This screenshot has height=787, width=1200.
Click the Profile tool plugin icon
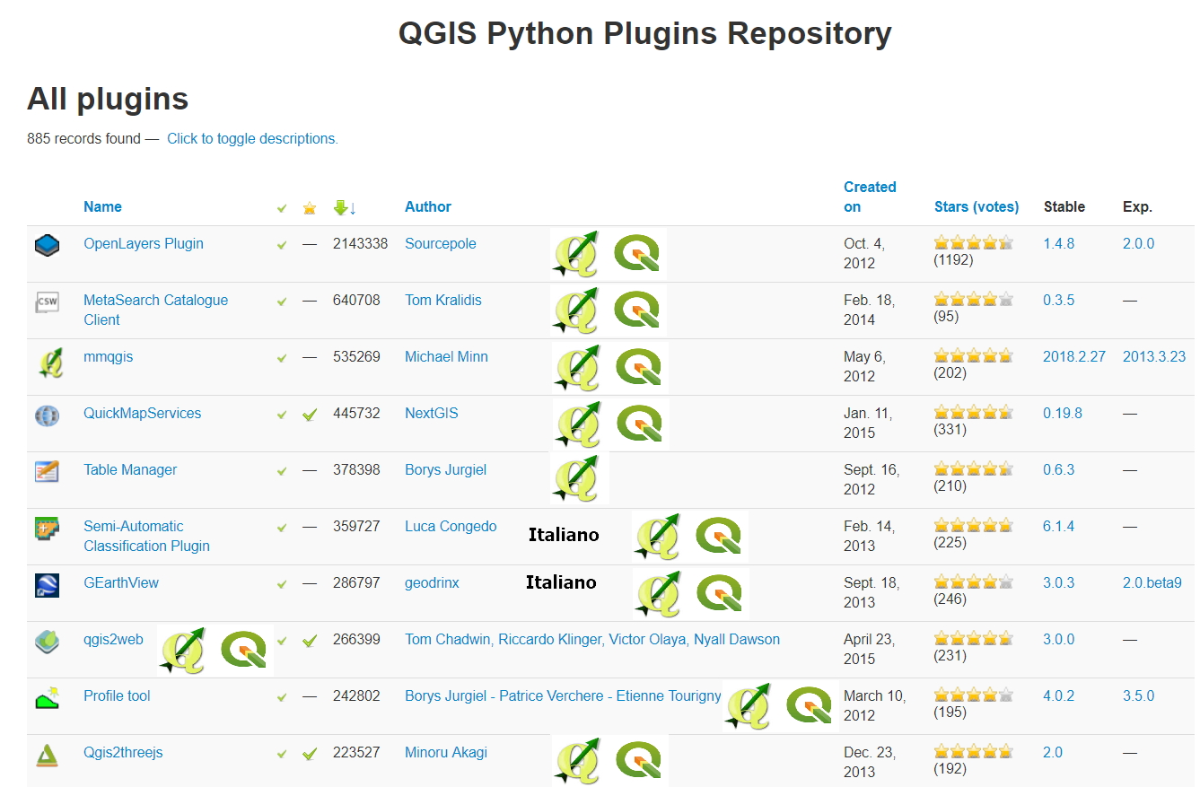[x=47, y=698]
